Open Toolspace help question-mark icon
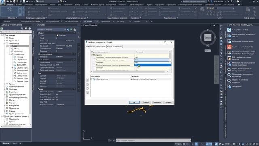 pos(30,28)
